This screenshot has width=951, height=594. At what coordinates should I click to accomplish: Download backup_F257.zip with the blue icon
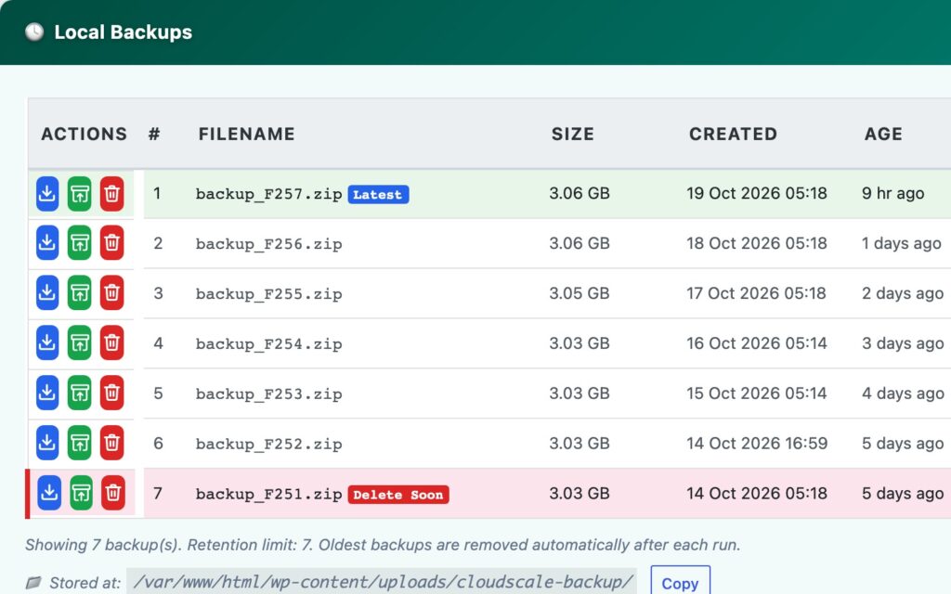click(x=47, y=194)
